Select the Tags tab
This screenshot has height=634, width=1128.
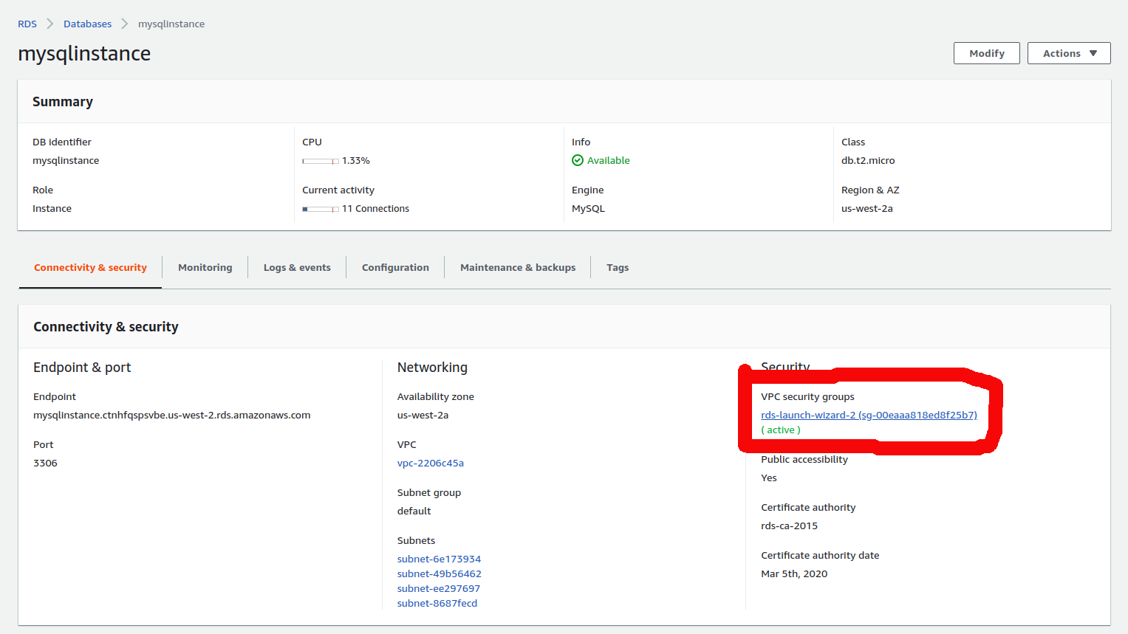618,267
